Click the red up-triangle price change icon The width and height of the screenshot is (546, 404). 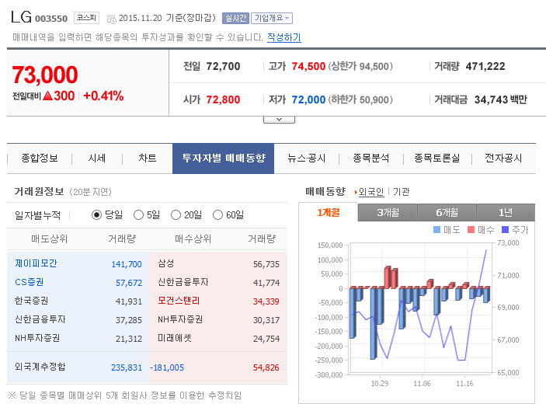(47, 96)
